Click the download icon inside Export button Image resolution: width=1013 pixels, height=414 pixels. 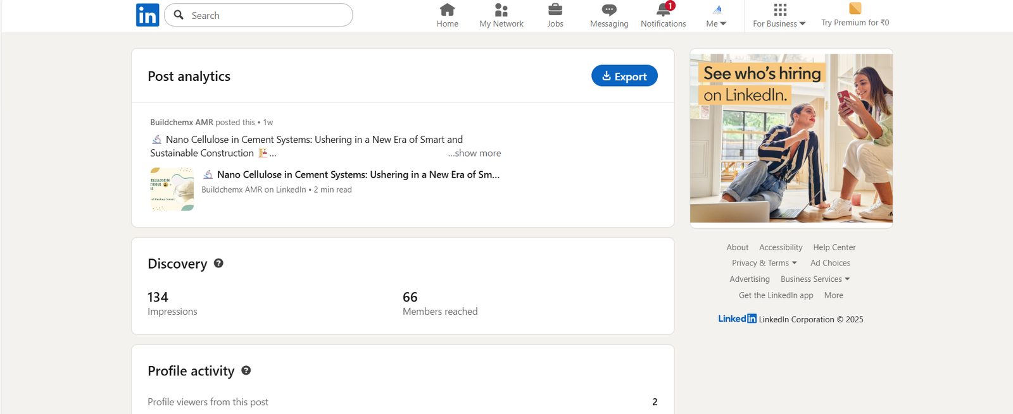607,76
